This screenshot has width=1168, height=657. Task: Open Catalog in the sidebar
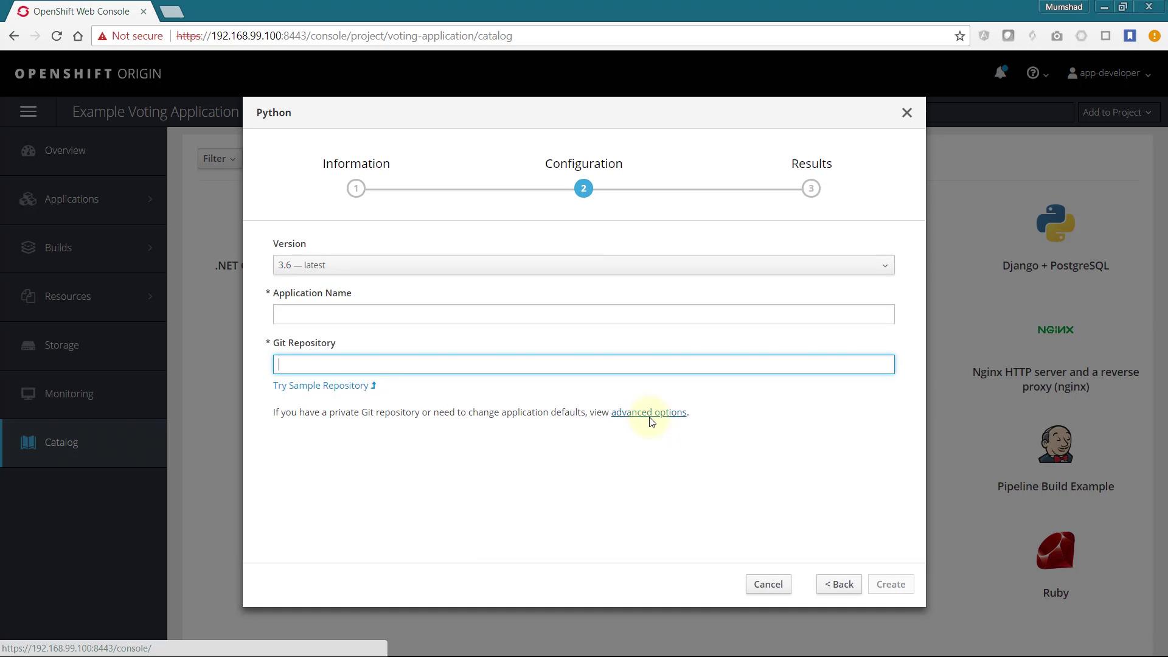pos(83,443)
